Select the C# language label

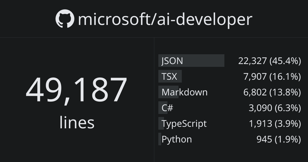click(167, 108)
